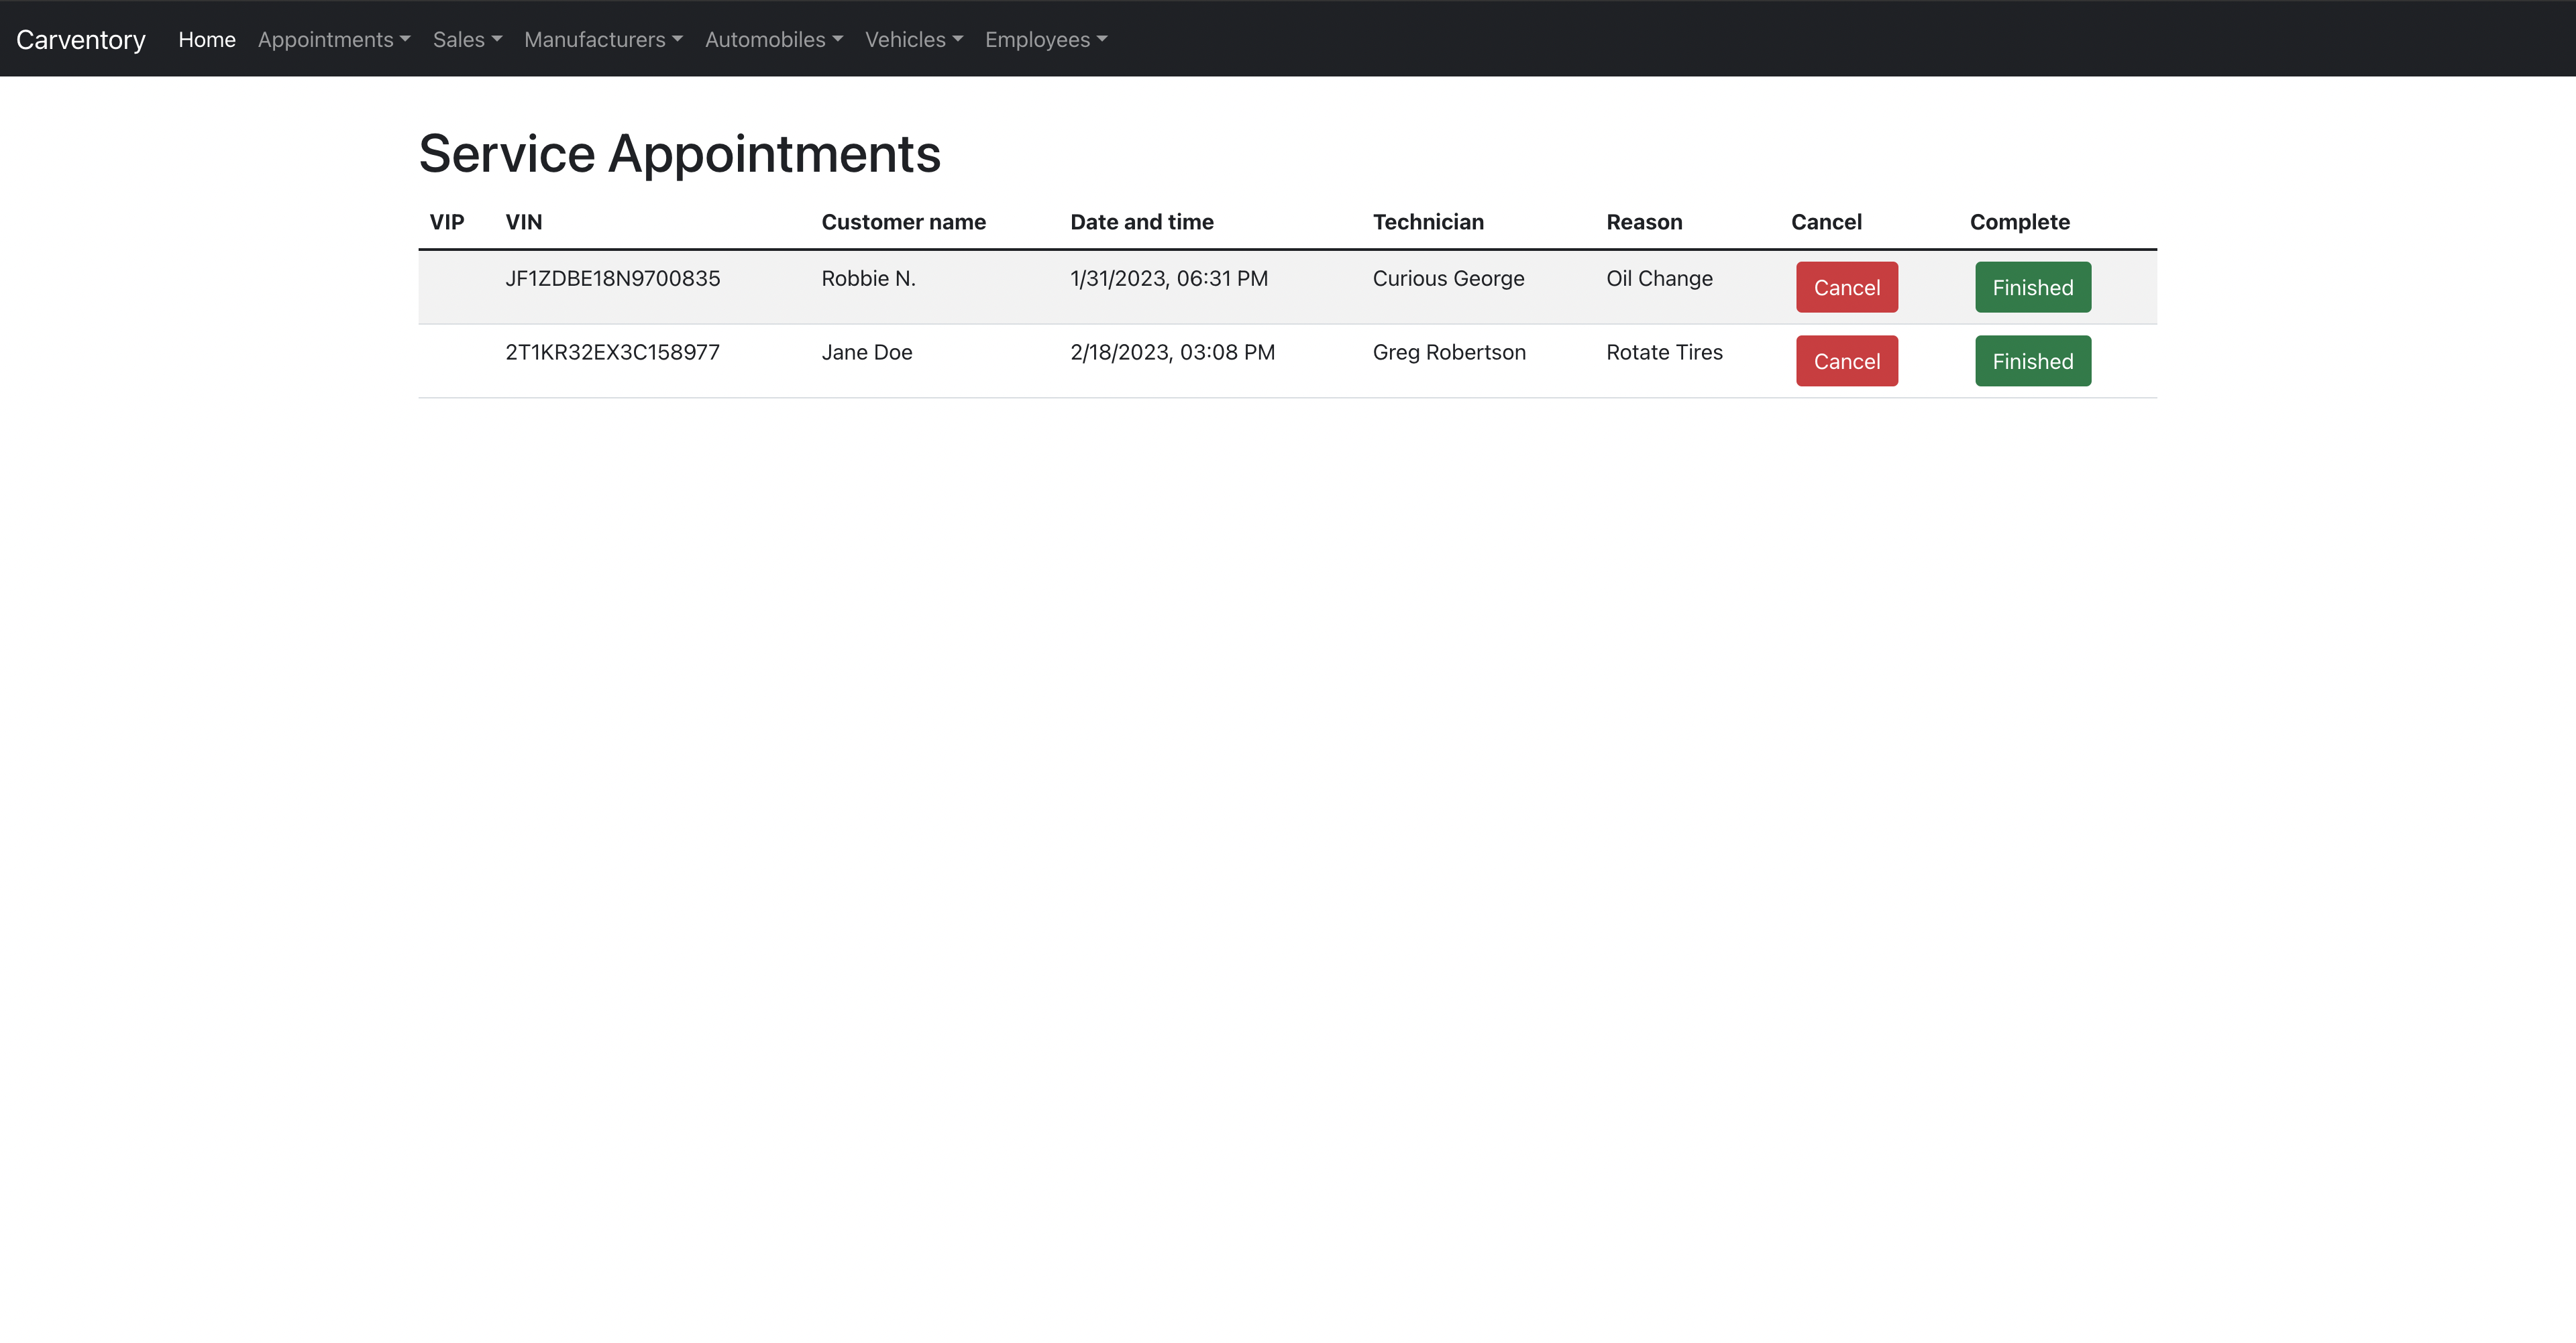The height and width of the screenshot is (1343, 2576).
Task: Open the Manufacturers dropdown
Action: 603,39
